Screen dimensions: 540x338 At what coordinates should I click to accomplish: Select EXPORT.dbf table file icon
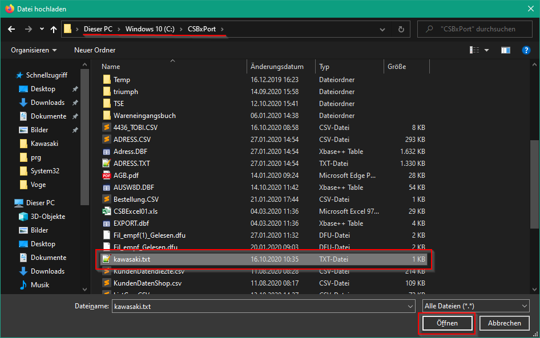pos(107,223)
